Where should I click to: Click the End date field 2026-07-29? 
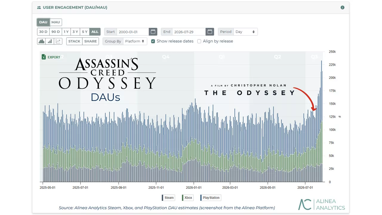(189, 32)
